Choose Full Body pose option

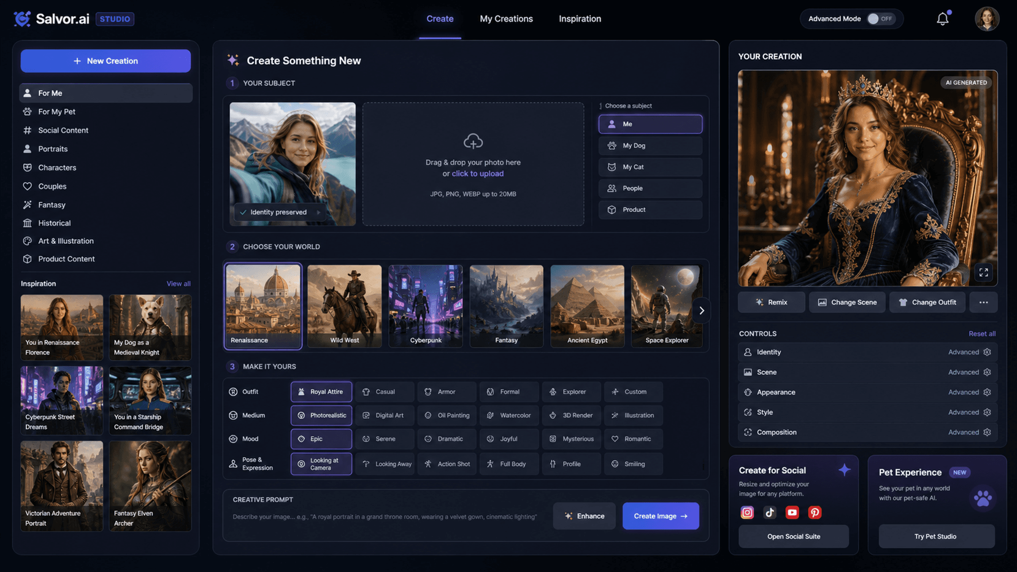click(x=509, y=464)
